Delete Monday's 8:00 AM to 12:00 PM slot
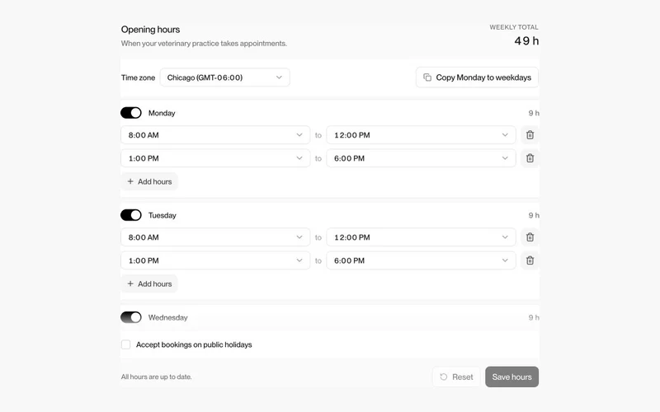The image size is (660, 412). (530, 135)
